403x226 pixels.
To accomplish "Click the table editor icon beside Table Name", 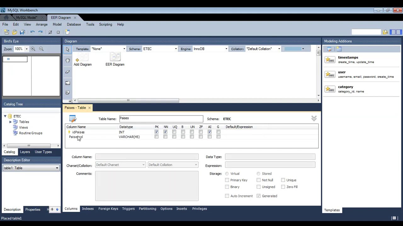I will coord(73,119).
